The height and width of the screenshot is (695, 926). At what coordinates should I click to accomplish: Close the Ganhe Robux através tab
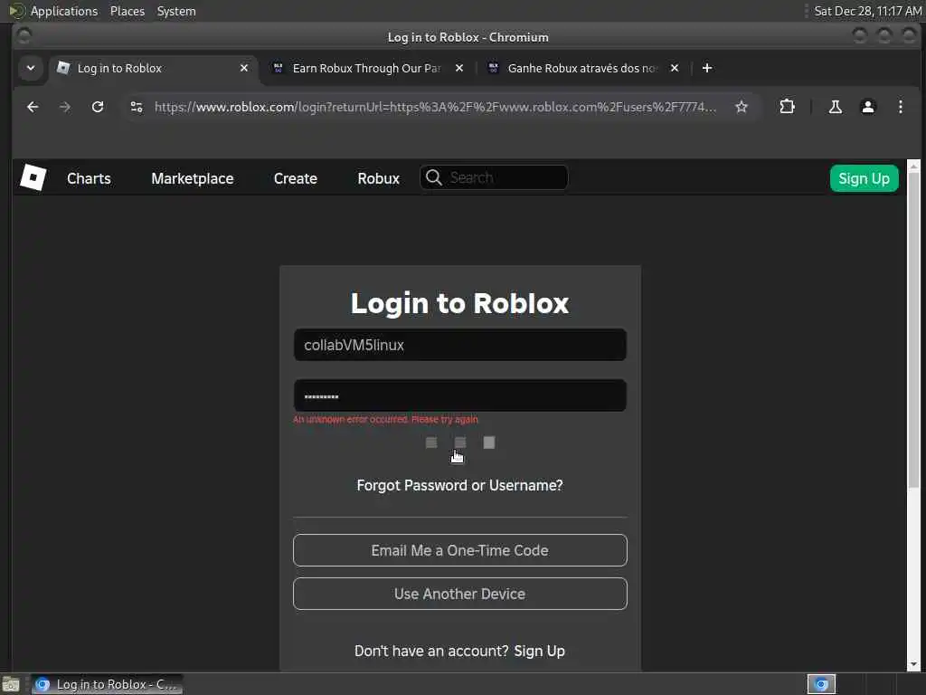click(675, 68)
